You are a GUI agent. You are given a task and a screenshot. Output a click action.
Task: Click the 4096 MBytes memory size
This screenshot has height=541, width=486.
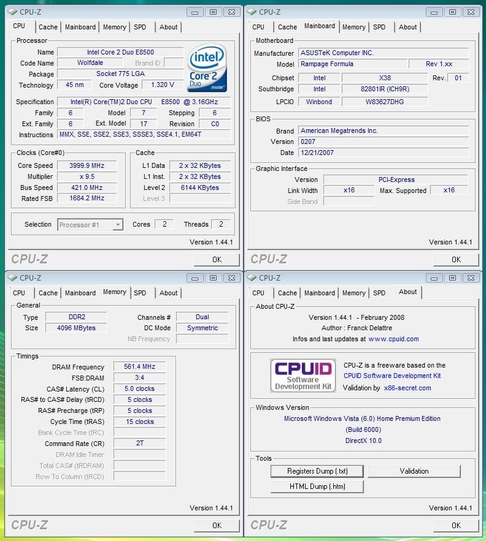coord(76,328)
